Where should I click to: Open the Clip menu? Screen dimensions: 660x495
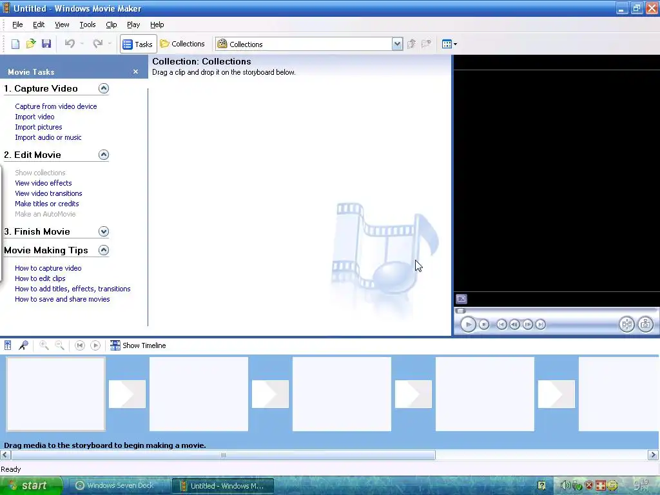click(x=111, y=24)
